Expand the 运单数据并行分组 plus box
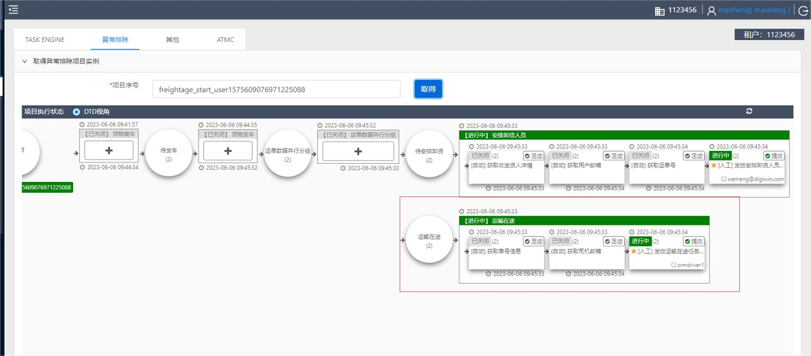Image resolution: width=811 pixels, height=356 pixels. 358,151
